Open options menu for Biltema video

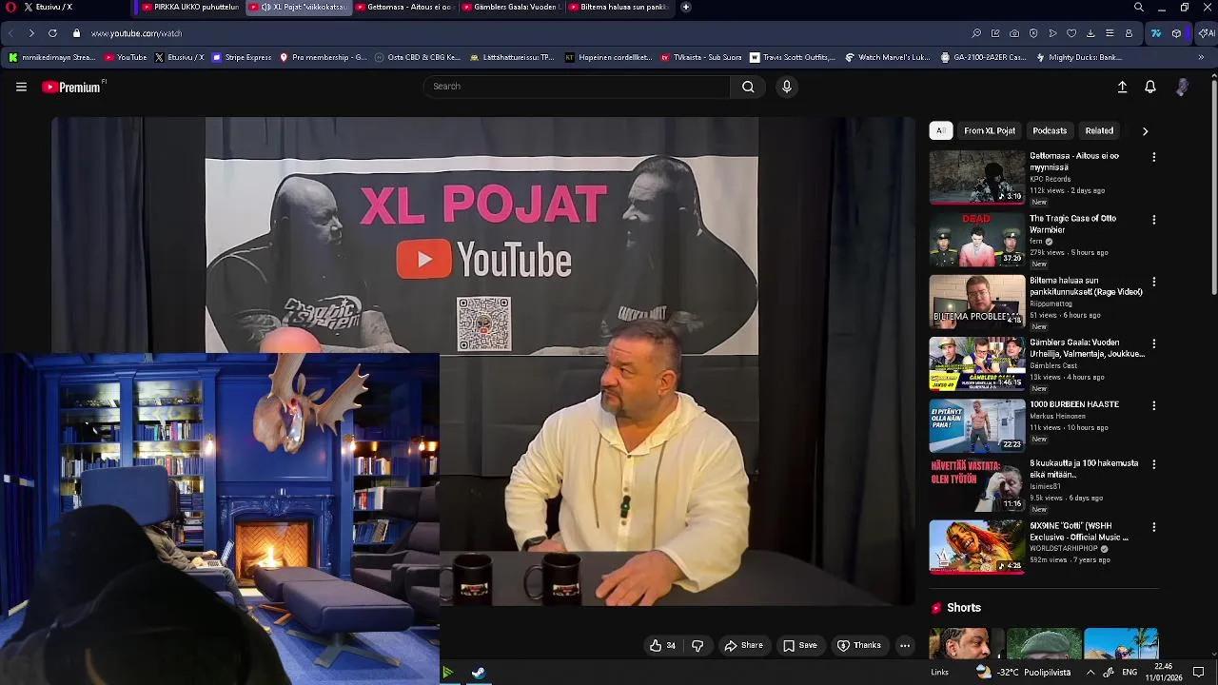point(1153,283)
